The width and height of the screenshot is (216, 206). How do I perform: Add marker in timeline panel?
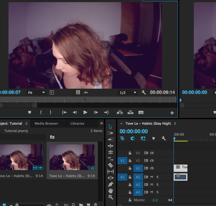tap(153, 138)
